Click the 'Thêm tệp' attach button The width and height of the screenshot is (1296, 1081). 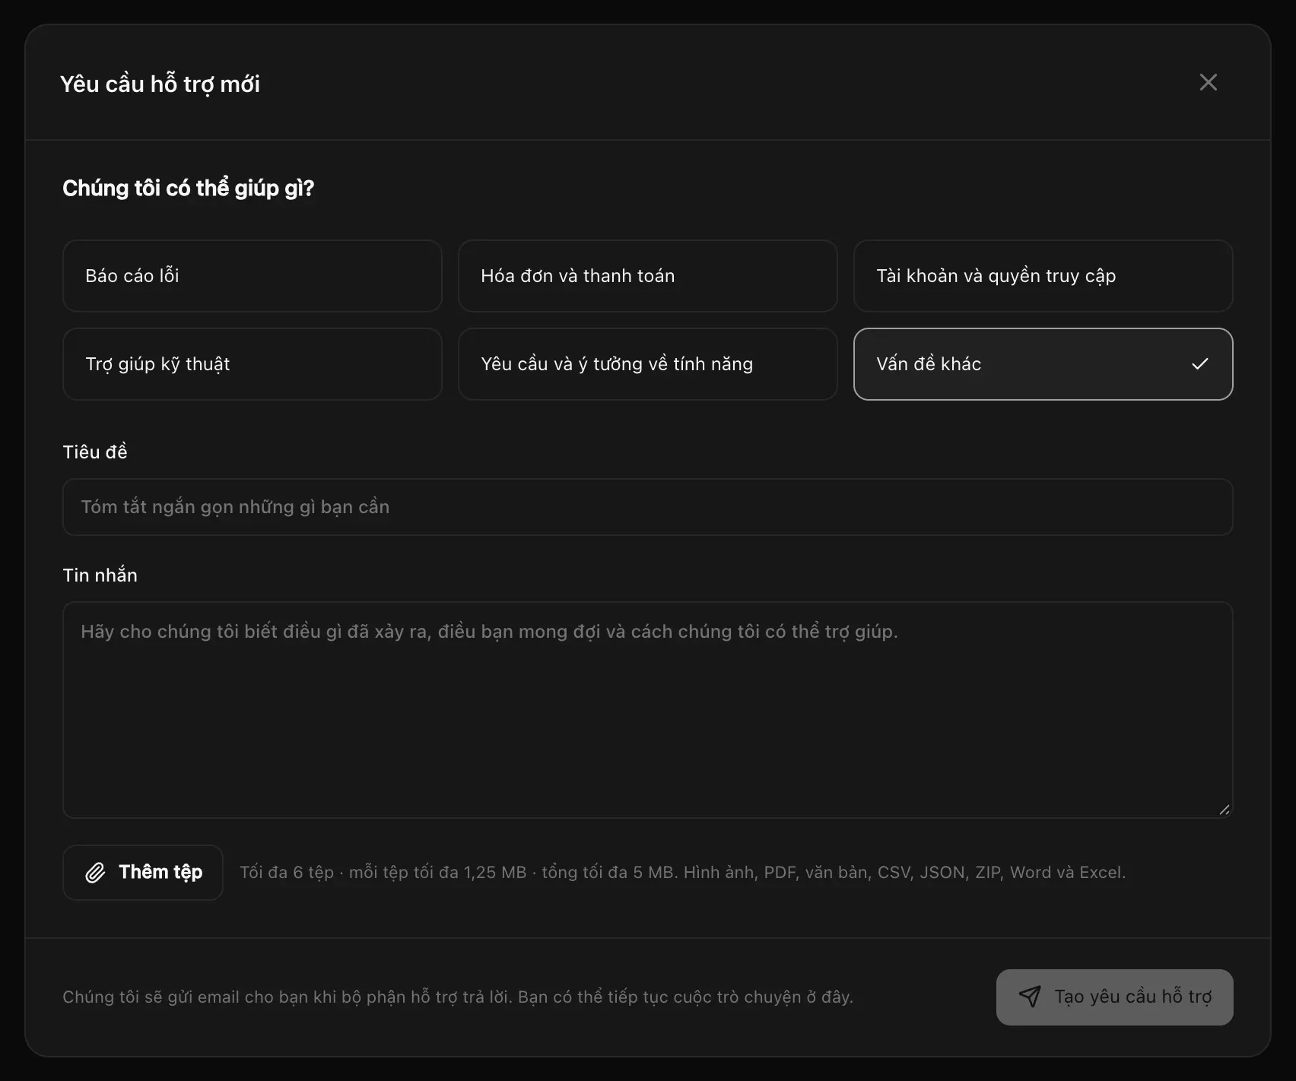(x=143, y=873)
